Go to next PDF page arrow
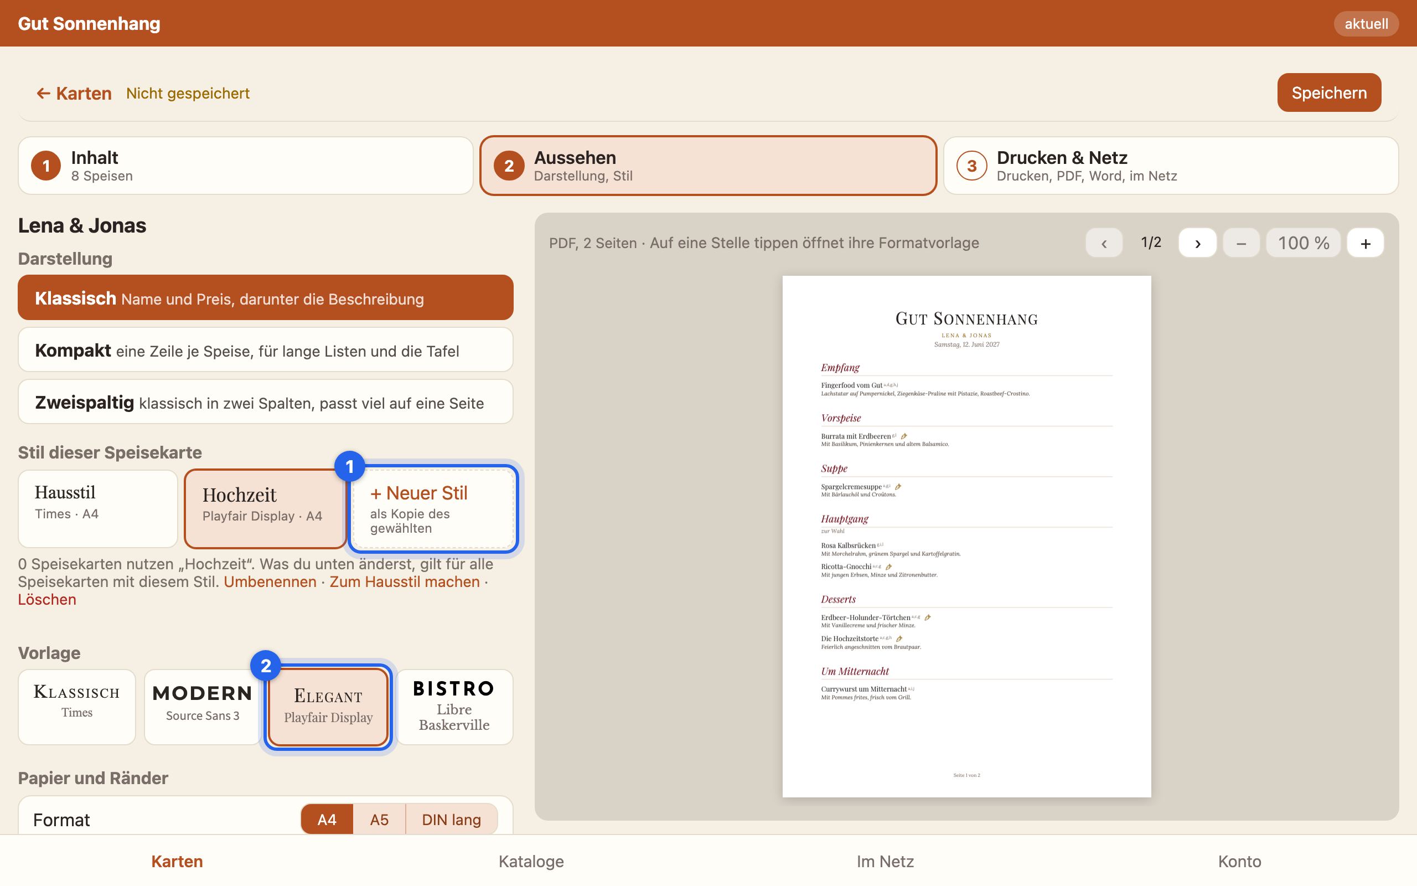 coord(1197,243)
